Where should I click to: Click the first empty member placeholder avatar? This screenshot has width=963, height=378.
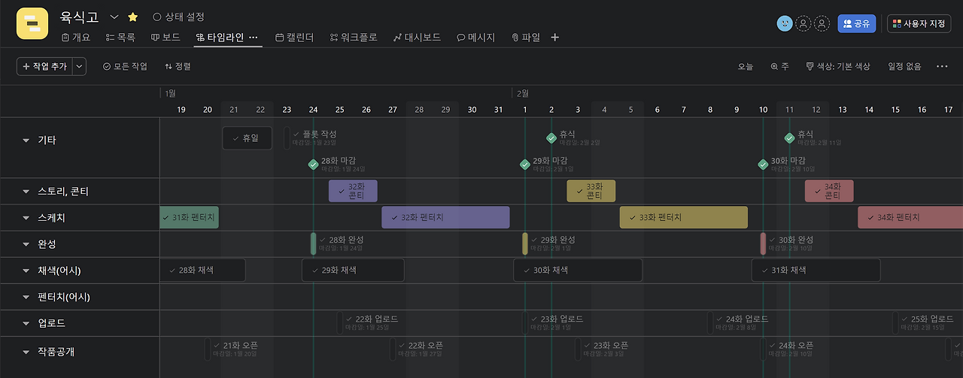click(x=804, y=23)
